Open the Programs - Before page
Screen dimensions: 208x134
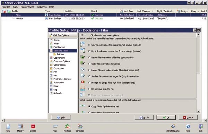pyautogui.click(x=62, y=79)
